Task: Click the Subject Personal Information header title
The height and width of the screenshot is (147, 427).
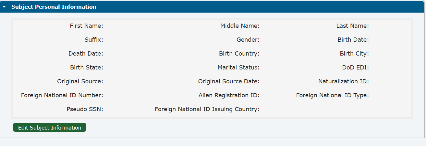Action: (54, 7)
